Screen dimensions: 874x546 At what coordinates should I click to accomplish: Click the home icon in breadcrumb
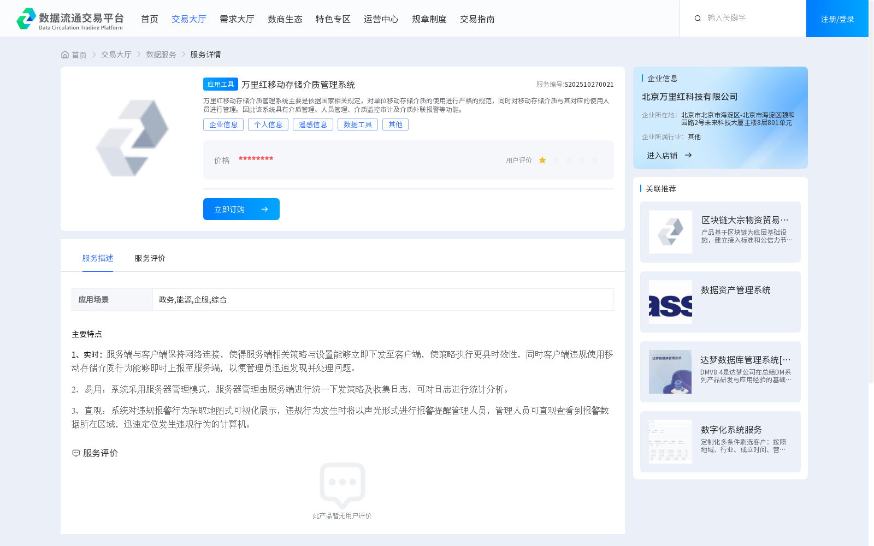pos(65,55)
